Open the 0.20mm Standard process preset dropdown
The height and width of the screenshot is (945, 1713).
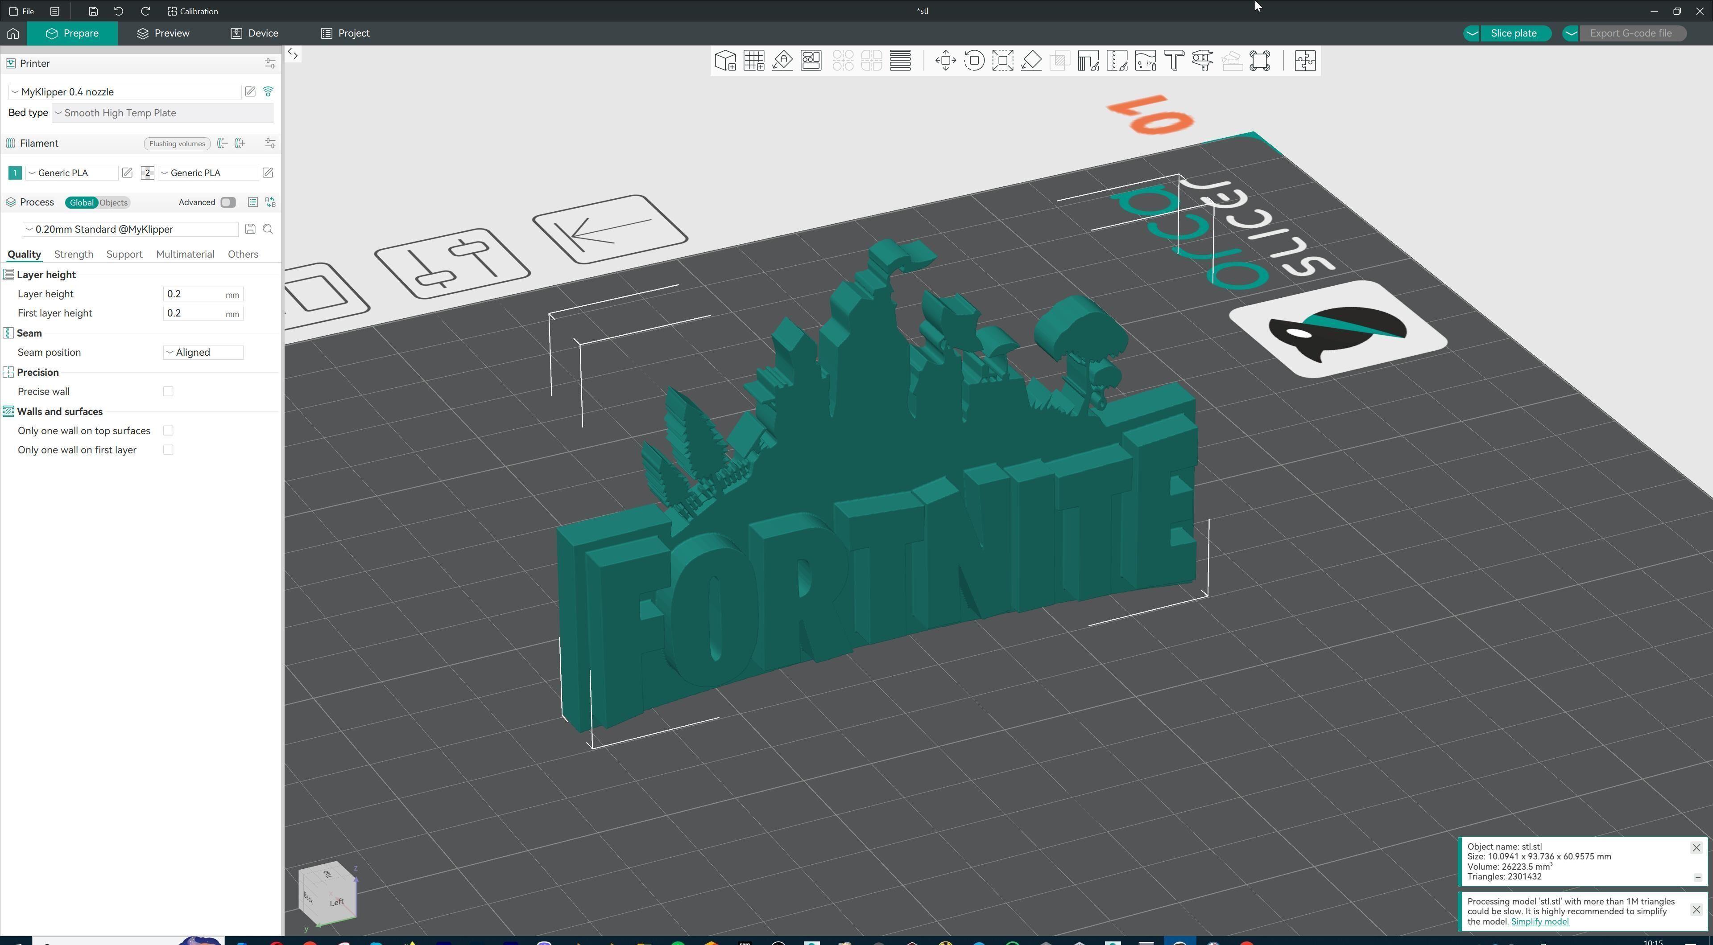click(x=130, y=229)
